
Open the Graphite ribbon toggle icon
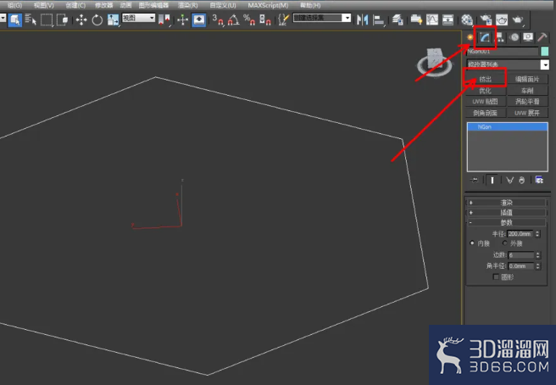[416, 20]
